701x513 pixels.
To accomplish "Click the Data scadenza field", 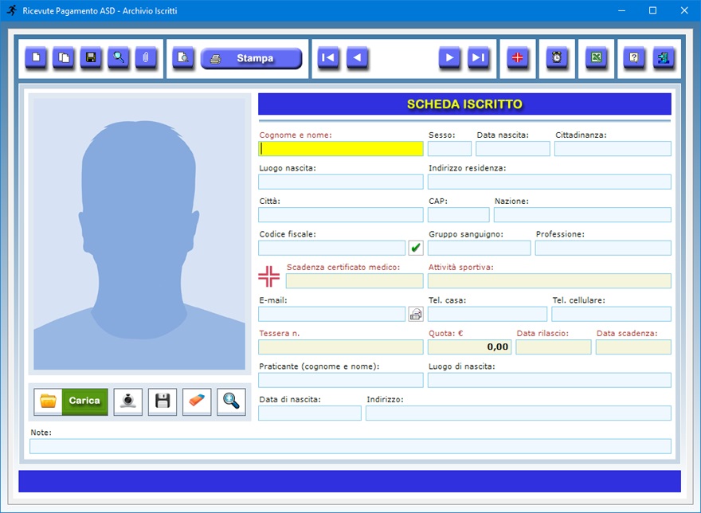I will [x=633, y=347].
